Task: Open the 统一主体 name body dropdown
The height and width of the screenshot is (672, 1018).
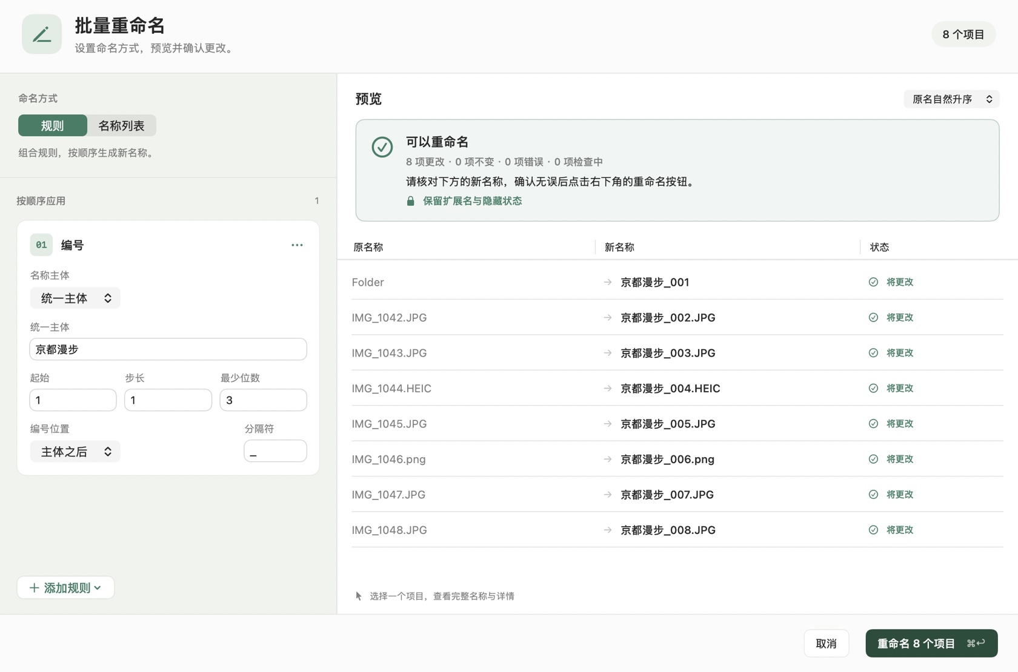Action: tap(75, 298)
